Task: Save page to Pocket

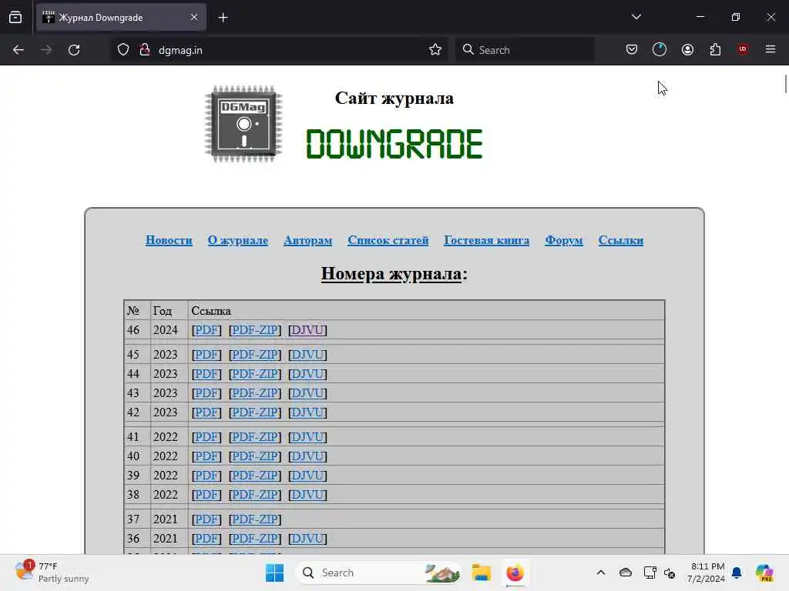Action: pos(632,49)
